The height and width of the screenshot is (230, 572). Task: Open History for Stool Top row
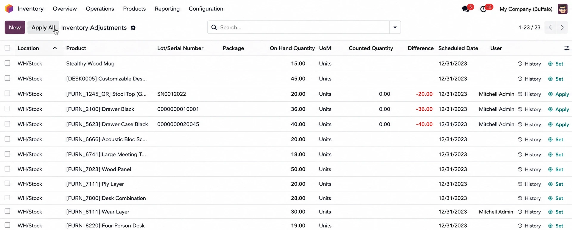[529, 94]
